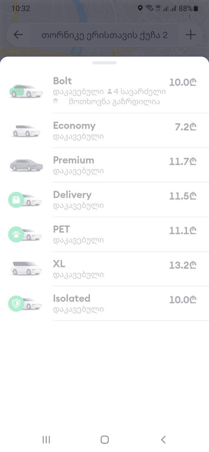The width and height of the screenshot is (209, 452).
Task: Select the Isolated ride for 10.0
Action: point(104,304)
